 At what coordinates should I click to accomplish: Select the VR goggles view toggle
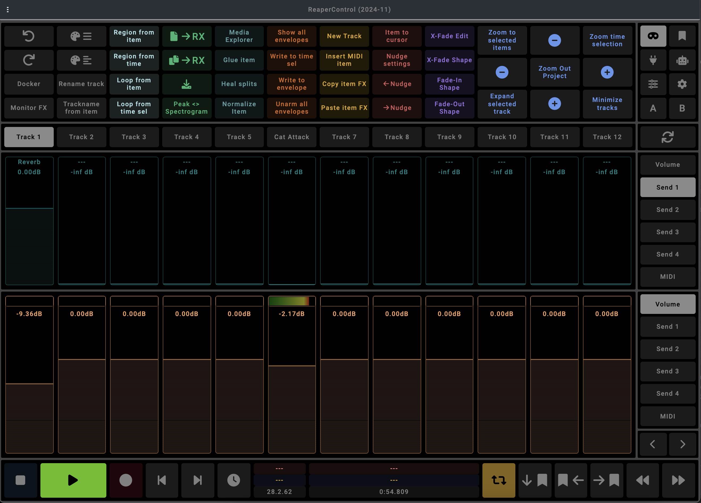click(x=653, y=36)
